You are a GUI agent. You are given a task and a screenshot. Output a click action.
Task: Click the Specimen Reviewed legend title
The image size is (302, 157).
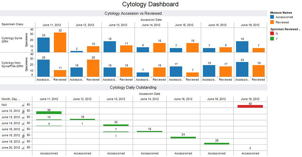click(x=285, y=29)
